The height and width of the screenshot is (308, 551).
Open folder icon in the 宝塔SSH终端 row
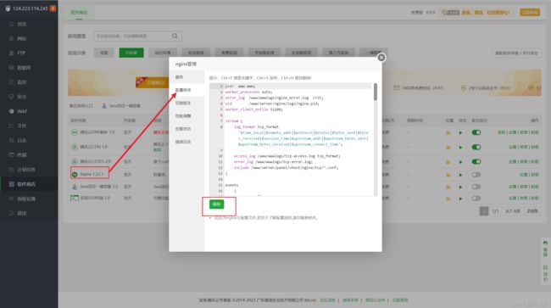pos(448,199)
